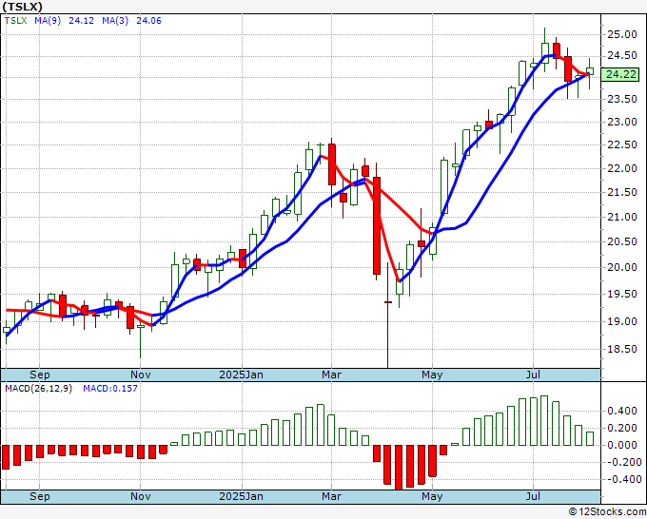The height and width of the screenshot is (519, 647).
Task: Click the 20.00 price axis label
Action: pos(622,267)
